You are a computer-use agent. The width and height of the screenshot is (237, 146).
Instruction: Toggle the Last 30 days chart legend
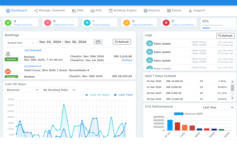pos(97,95)
